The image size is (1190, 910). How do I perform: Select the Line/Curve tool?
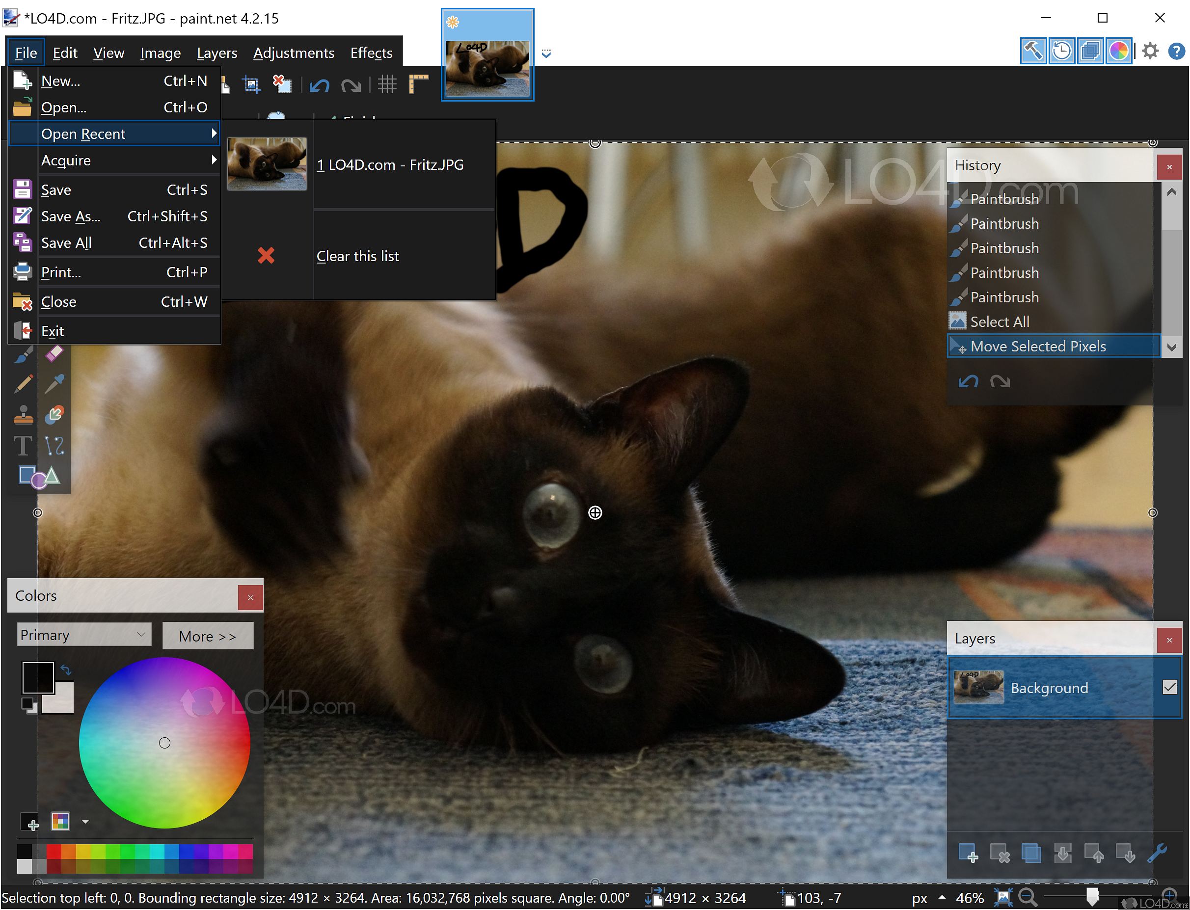54,446
